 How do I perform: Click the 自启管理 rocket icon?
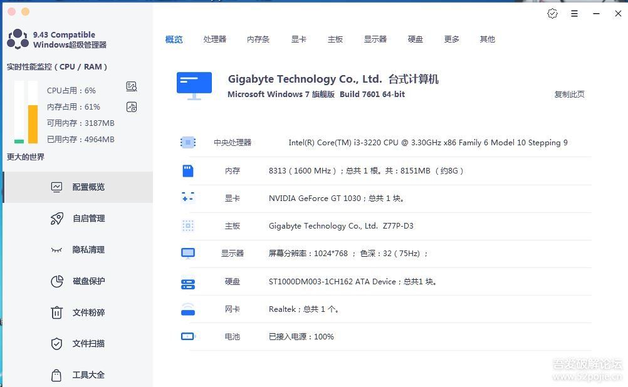pos(56,219)
